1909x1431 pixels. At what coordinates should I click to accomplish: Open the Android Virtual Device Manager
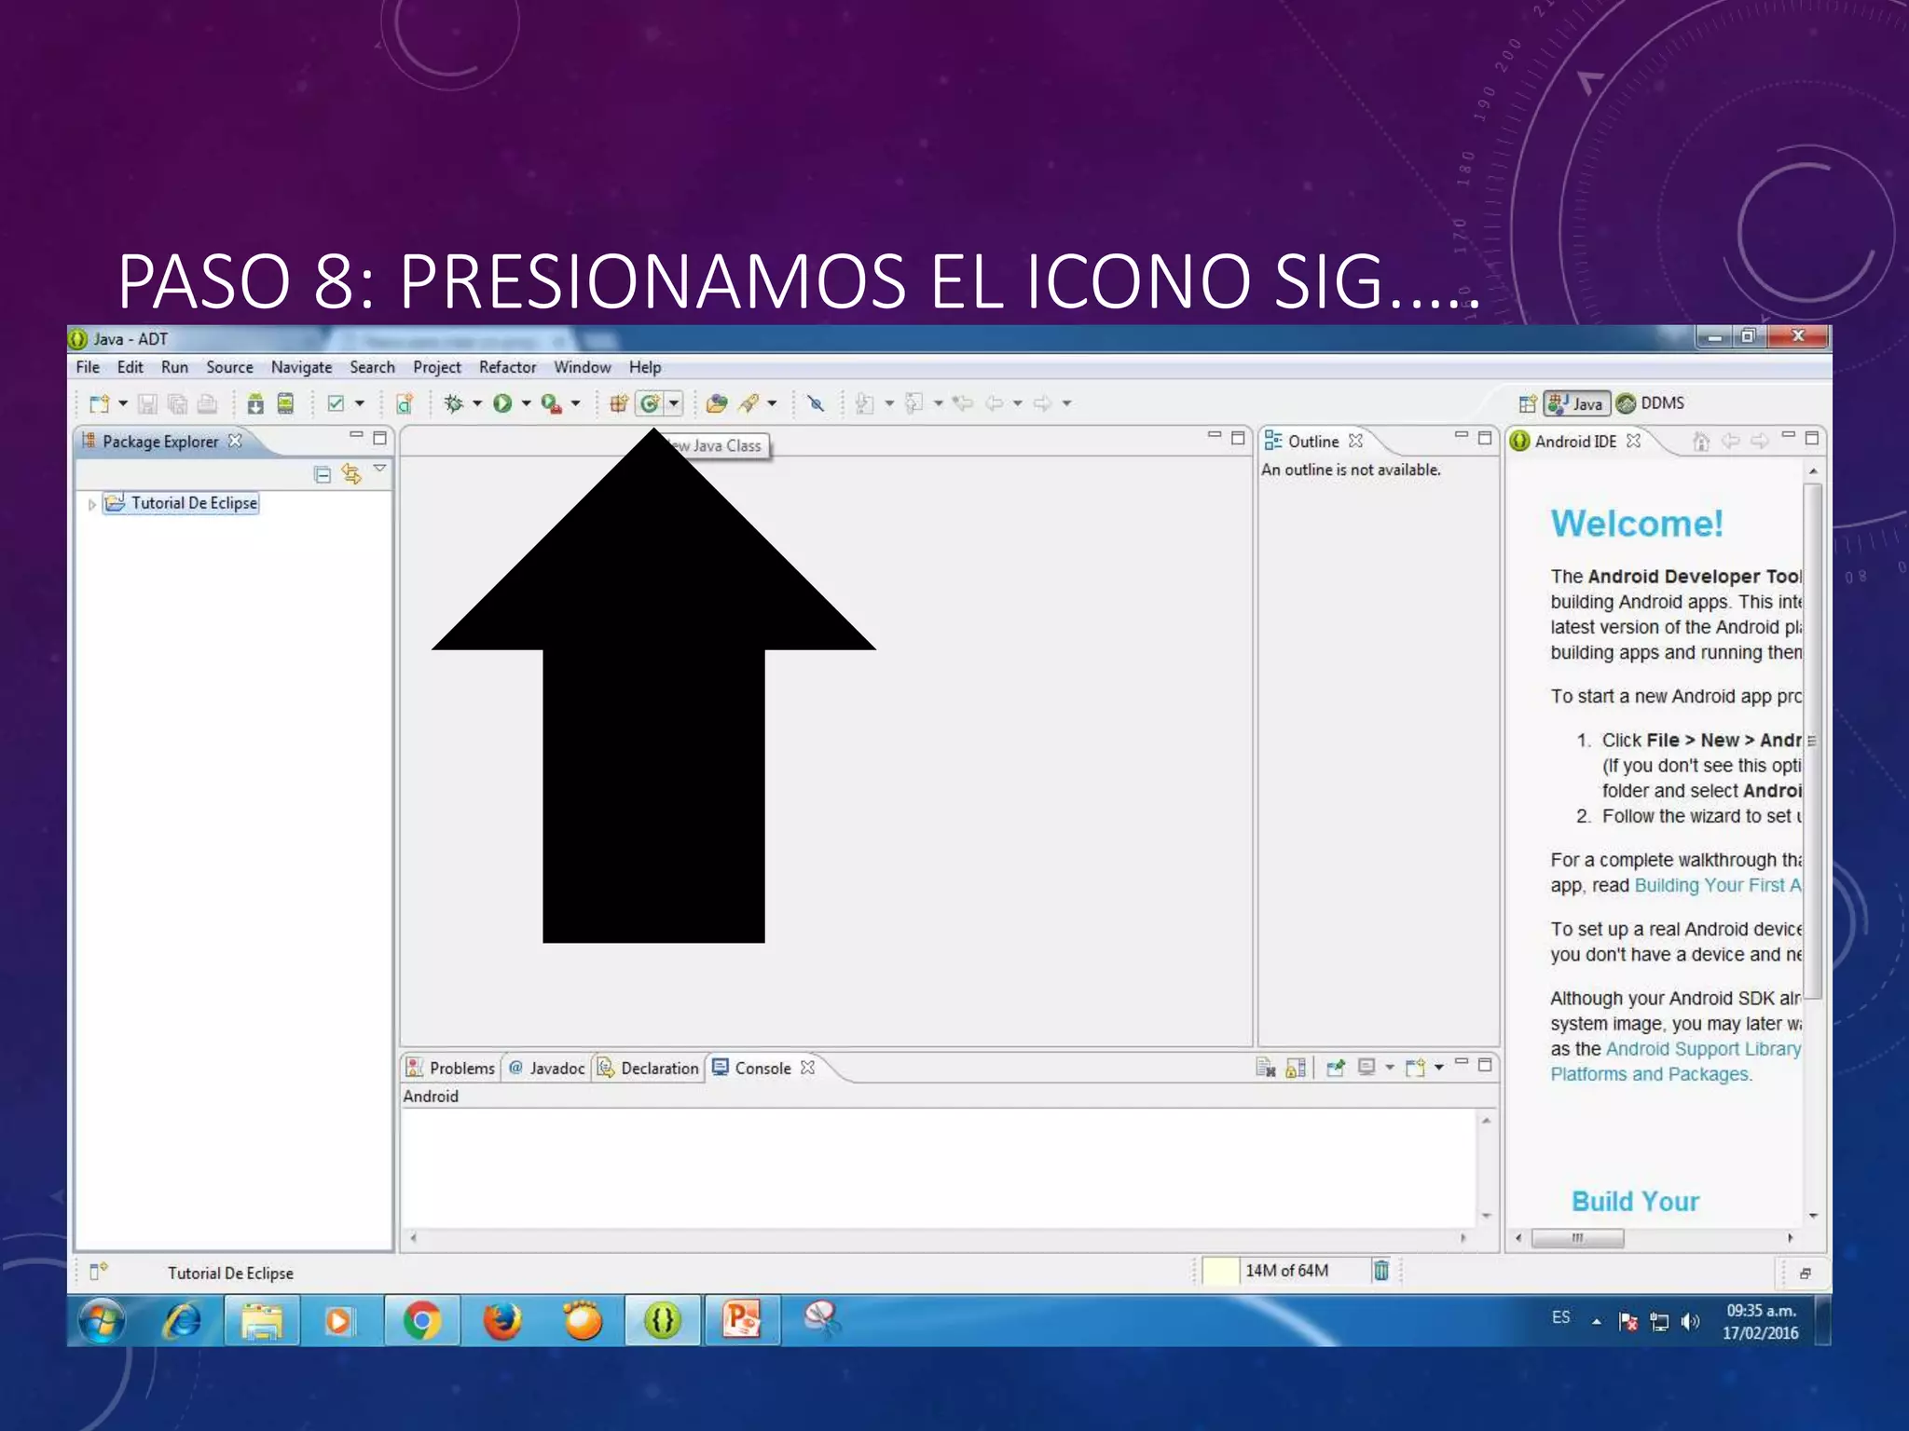tap(285, 403)
